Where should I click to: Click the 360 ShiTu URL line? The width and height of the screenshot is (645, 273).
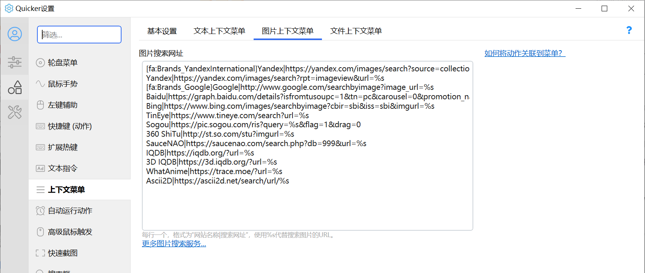pyautogui.click(x=220, y=134)
